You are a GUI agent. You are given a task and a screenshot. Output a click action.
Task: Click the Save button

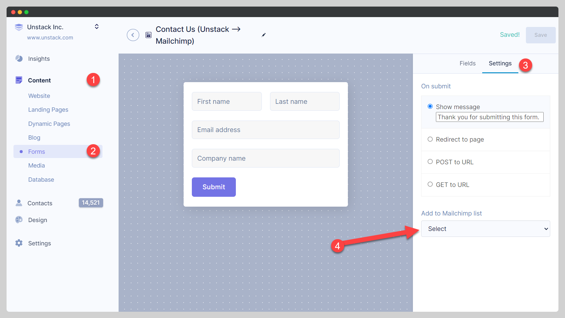click(540, 35)
